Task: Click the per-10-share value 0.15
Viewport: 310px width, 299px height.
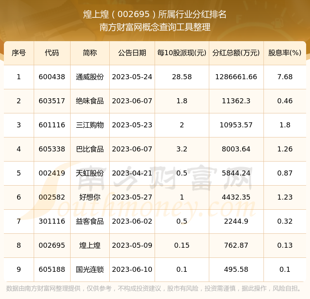Action: (x=182, y=245)
